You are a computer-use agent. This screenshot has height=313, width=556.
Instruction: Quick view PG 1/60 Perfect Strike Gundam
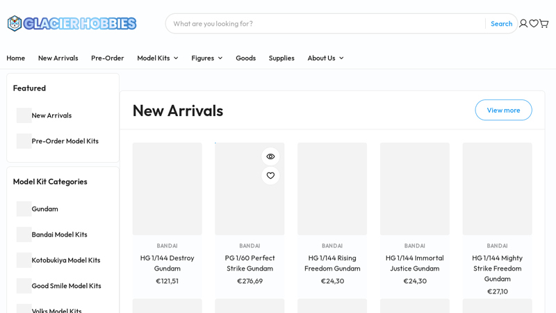[x=270, y=156]
